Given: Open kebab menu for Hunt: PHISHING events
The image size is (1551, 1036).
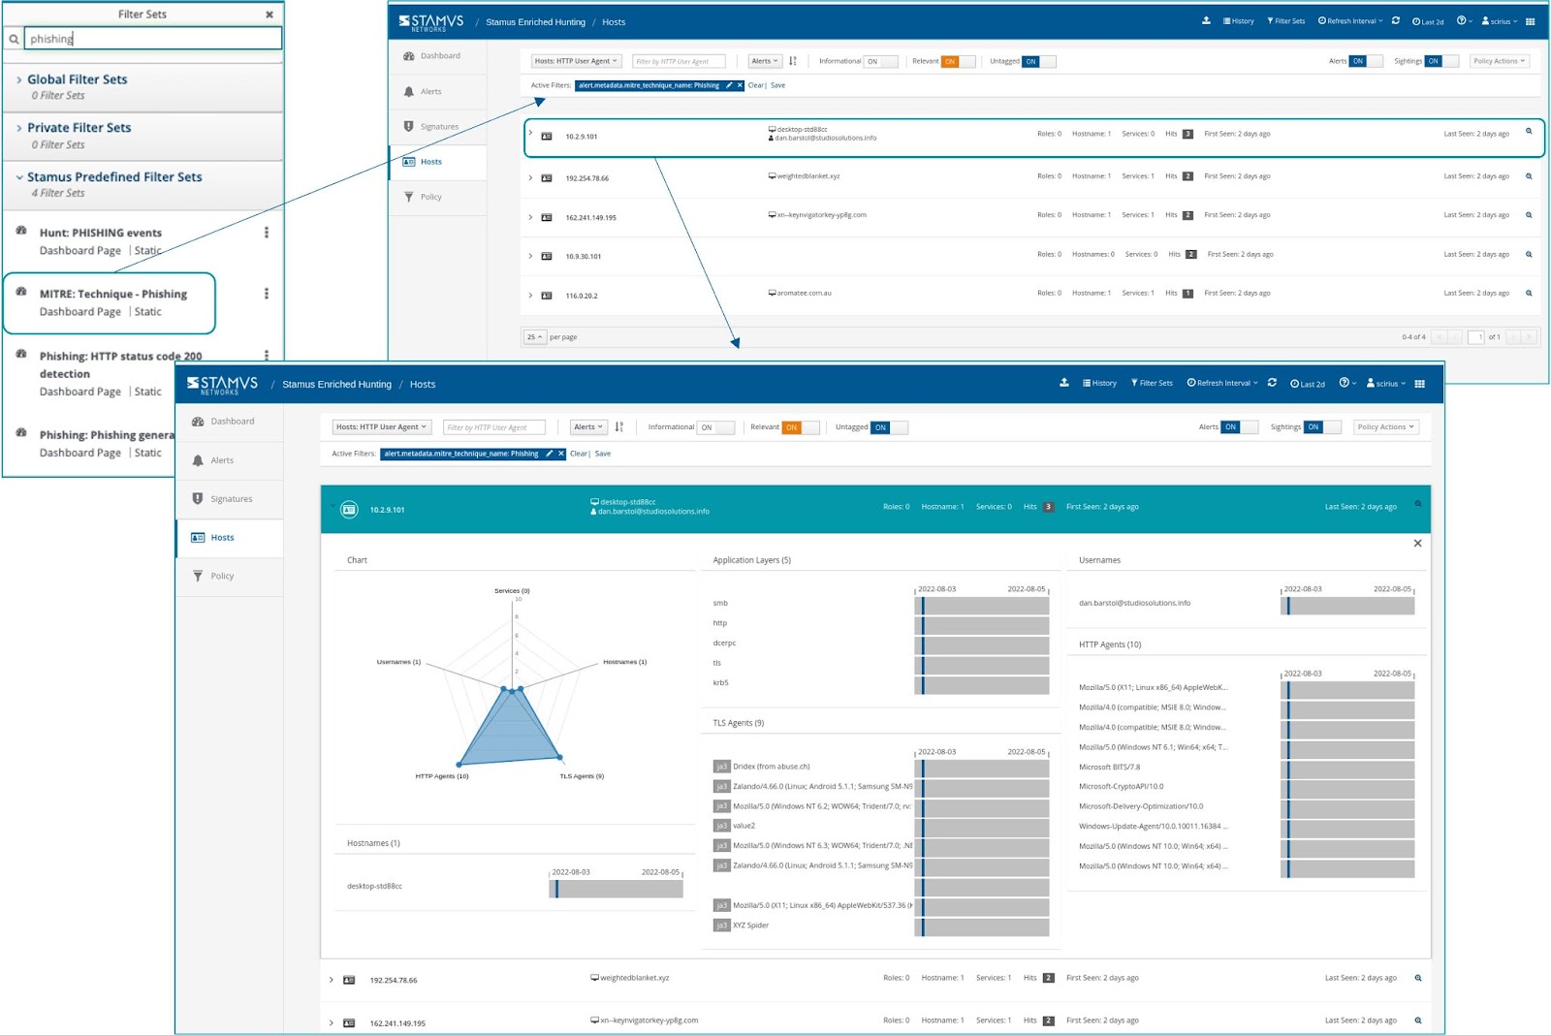Looking at the screenshot, I should [267, 233].
